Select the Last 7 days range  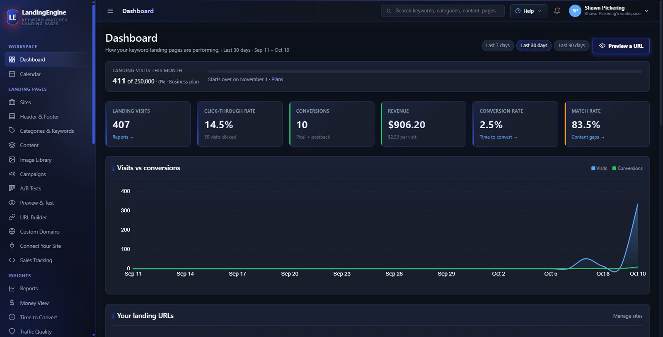pyautogui.click(x=498, y=45)
